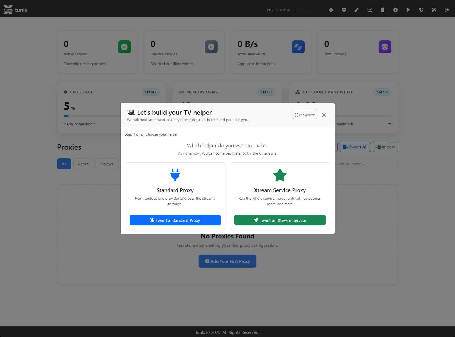Select the Inactive proxies filter
Viewport: 455px width, 337px height.
(107, 164)
